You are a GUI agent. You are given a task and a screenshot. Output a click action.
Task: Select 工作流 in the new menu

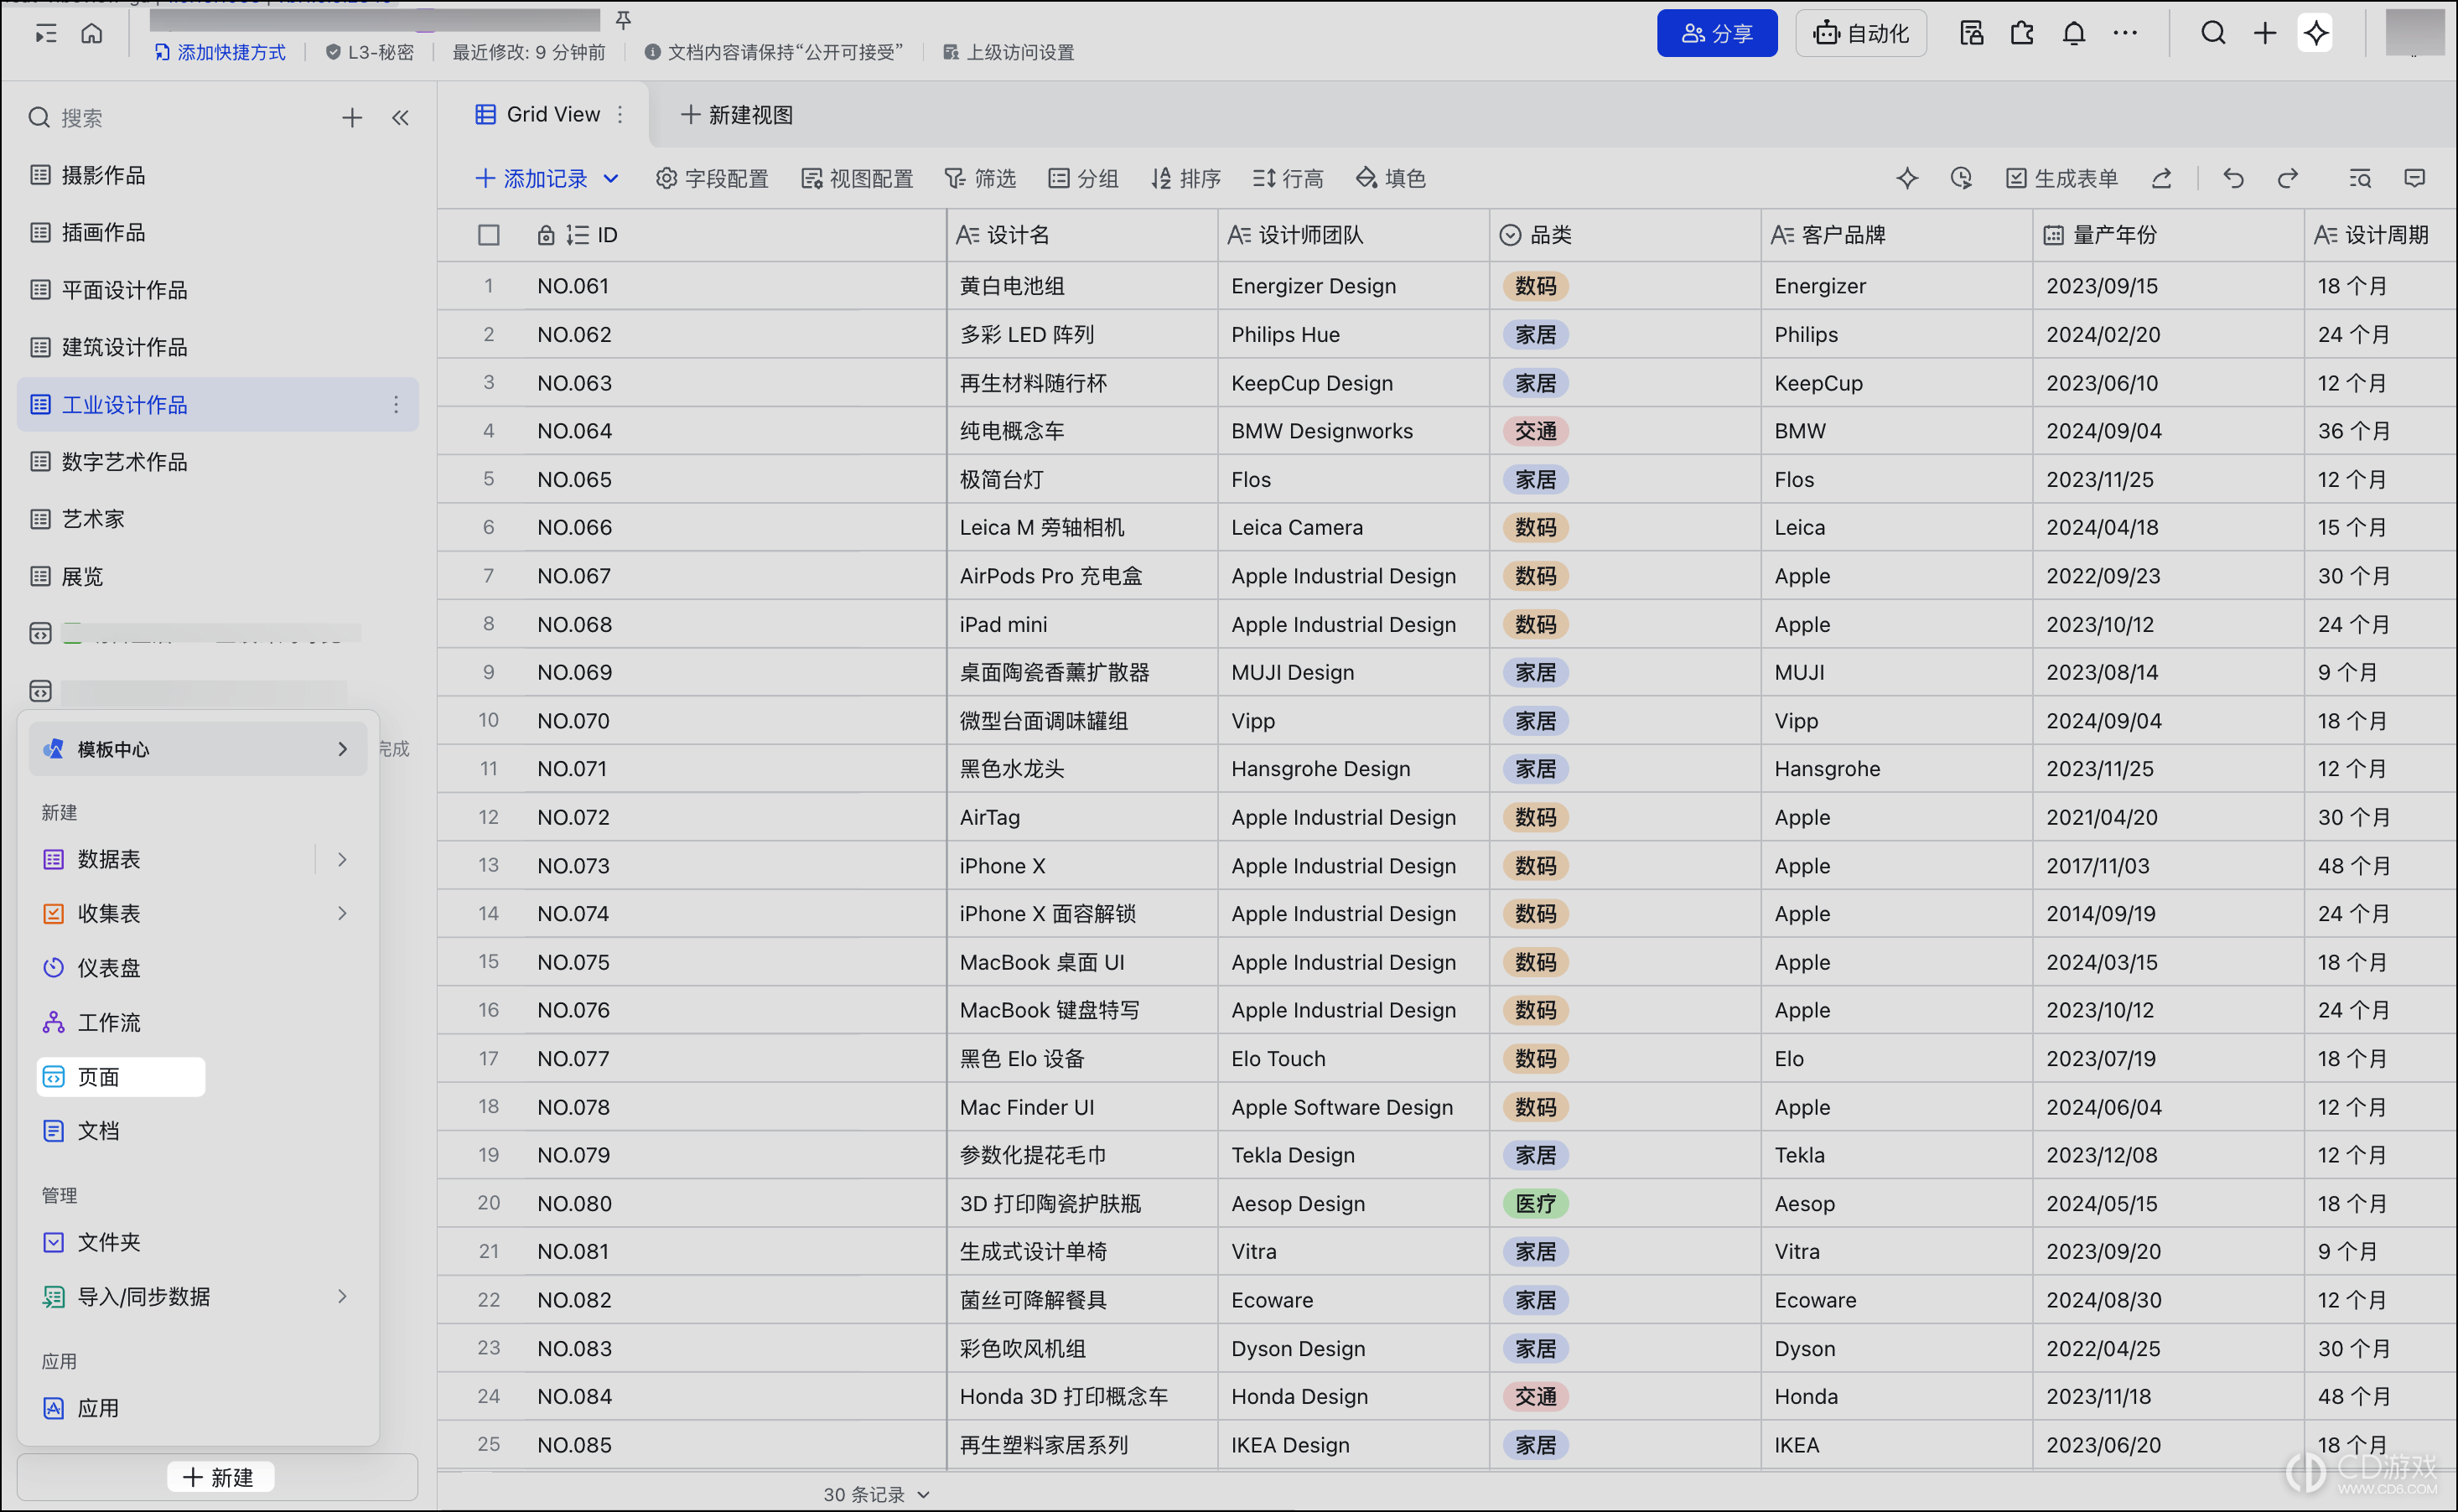click(x=198, y=1023)
